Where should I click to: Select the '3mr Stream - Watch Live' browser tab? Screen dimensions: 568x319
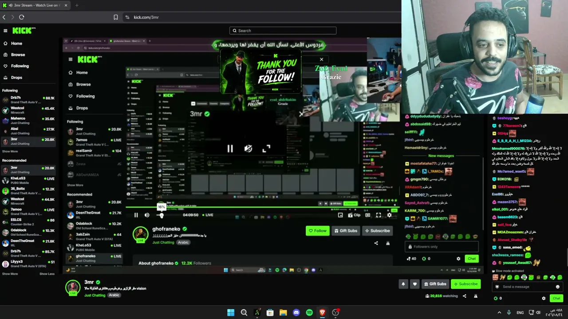click(x=35, y=5)
